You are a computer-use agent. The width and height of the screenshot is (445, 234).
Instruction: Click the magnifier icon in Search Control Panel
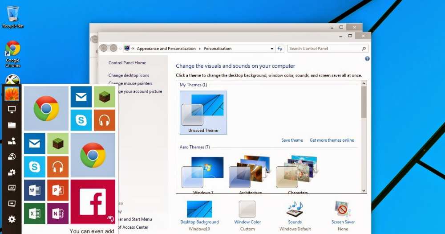364,49
